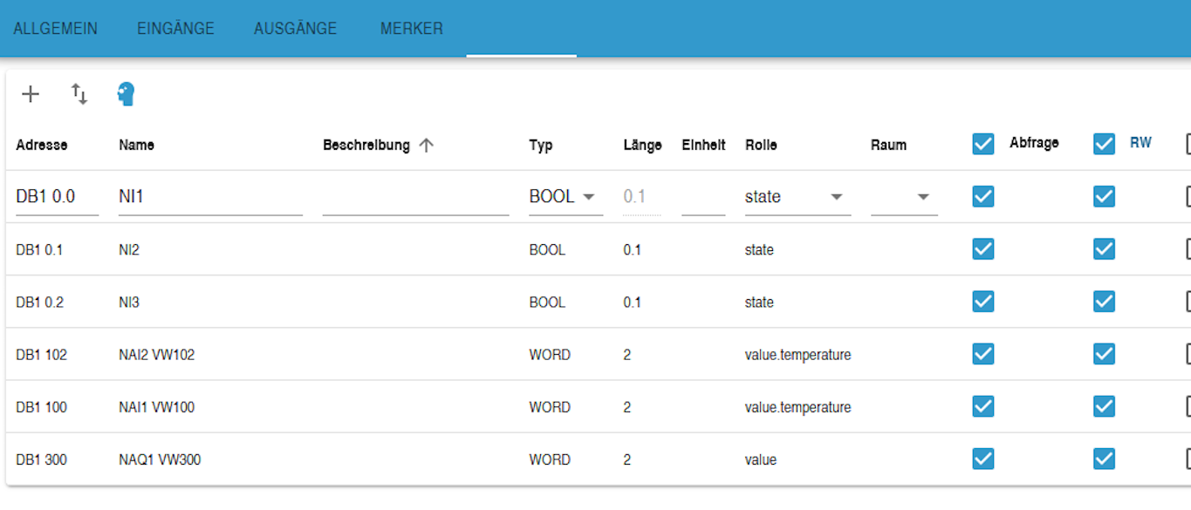Open the EINGÄNGE tab

point(175,29)
